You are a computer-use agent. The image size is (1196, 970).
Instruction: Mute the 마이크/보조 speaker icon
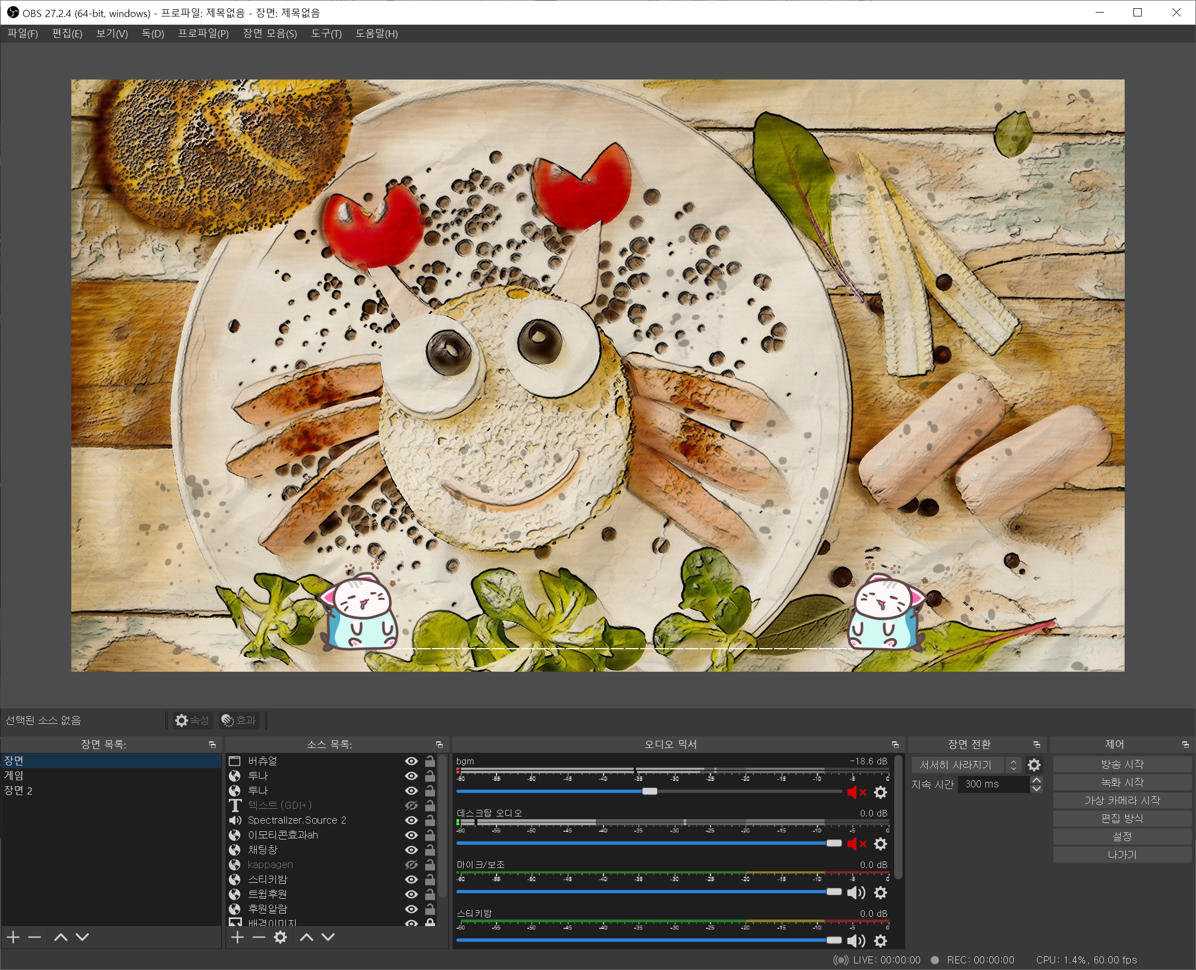[855, 892]
